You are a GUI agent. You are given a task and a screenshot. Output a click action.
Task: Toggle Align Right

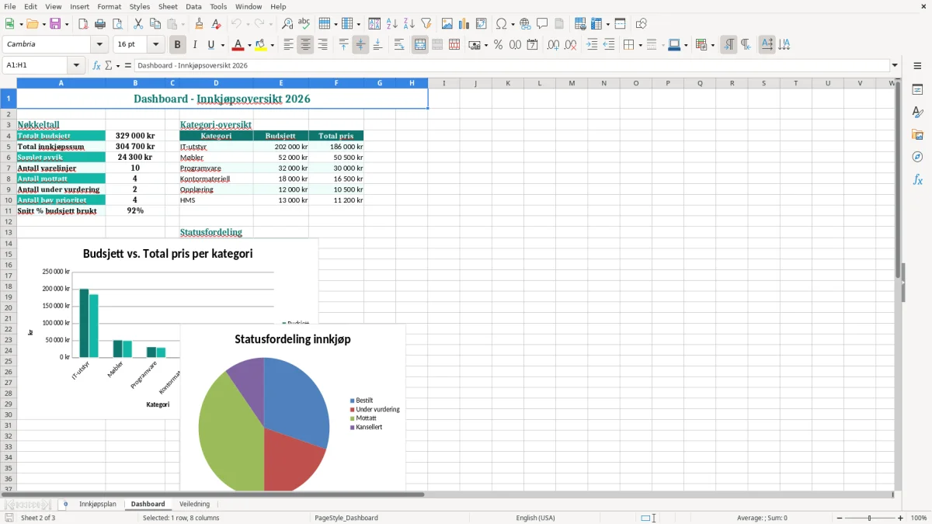click(322, 45)
